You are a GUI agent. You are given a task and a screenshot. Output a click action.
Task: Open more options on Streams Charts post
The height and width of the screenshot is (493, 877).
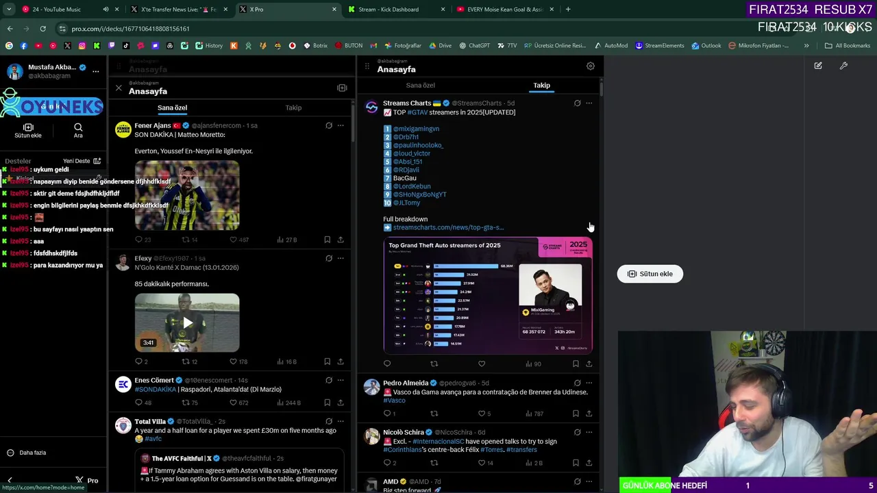pos(589,103)
